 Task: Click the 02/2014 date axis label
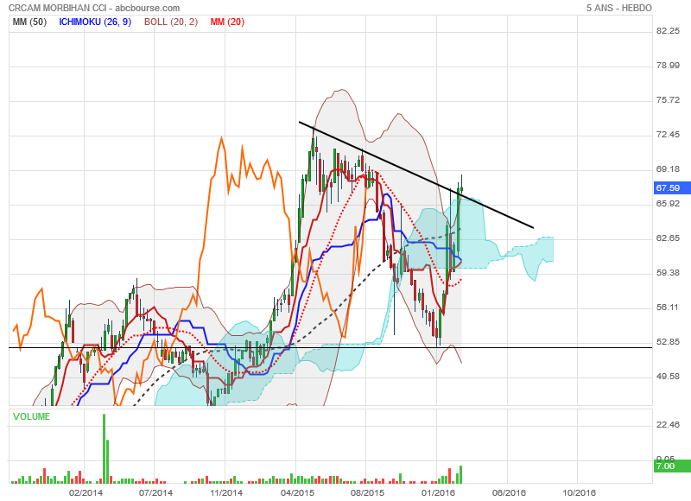click(x=86, y=492)
